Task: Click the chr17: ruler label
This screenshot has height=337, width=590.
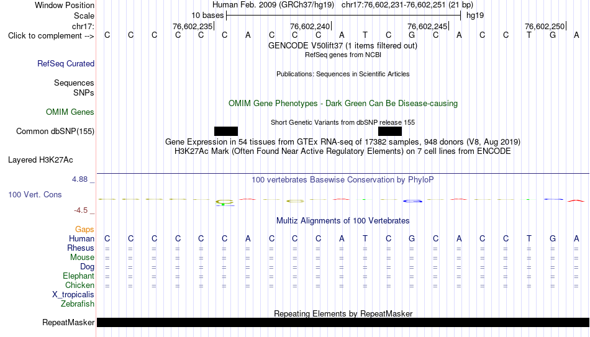Action: point(83,26)
